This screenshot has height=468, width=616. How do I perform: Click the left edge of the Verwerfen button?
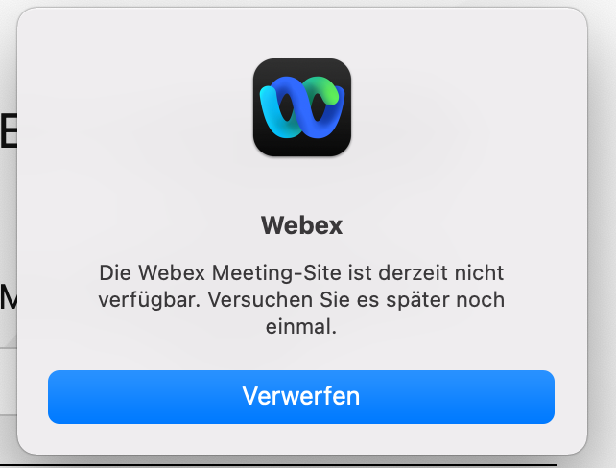click(55, 396)
